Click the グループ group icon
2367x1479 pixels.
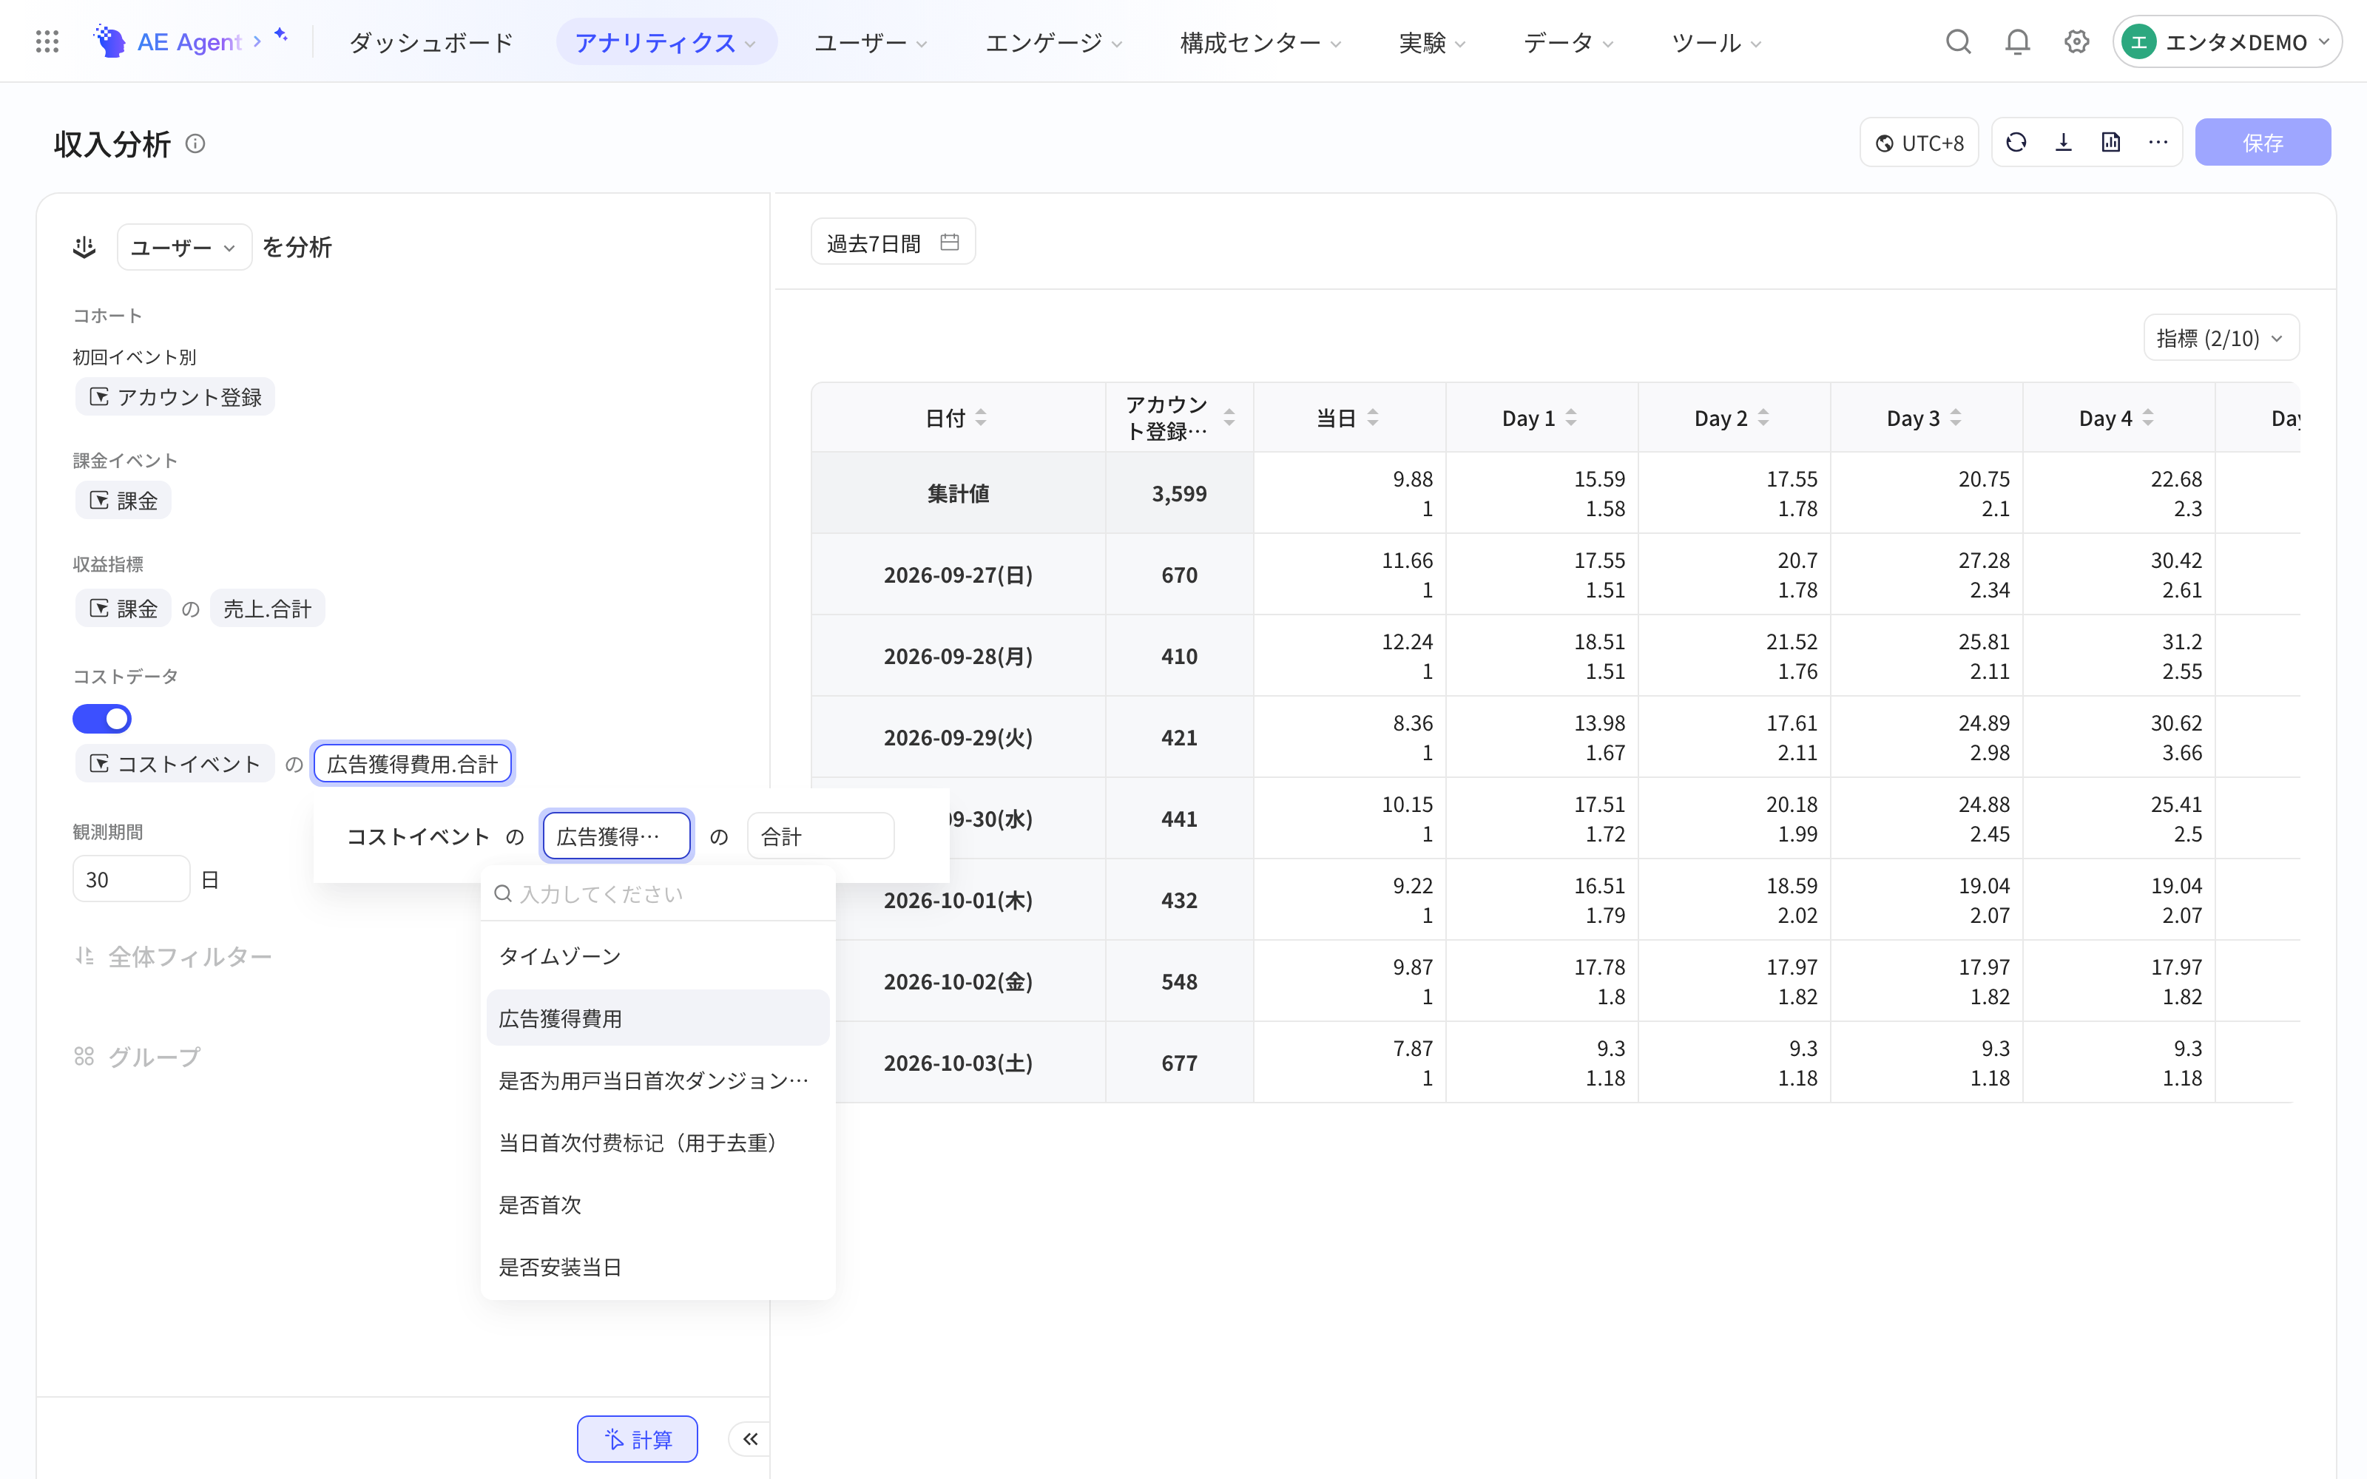pyautogui.click(x=84, y=1057)
